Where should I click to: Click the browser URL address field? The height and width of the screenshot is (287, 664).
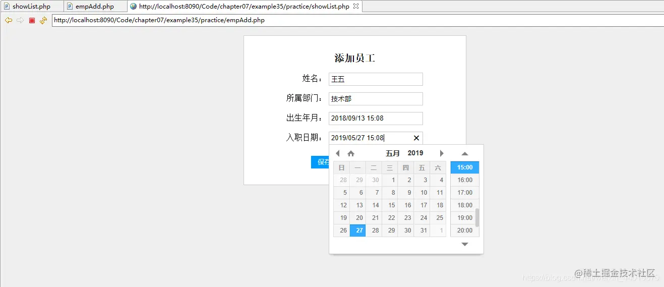tap(357, 20)
